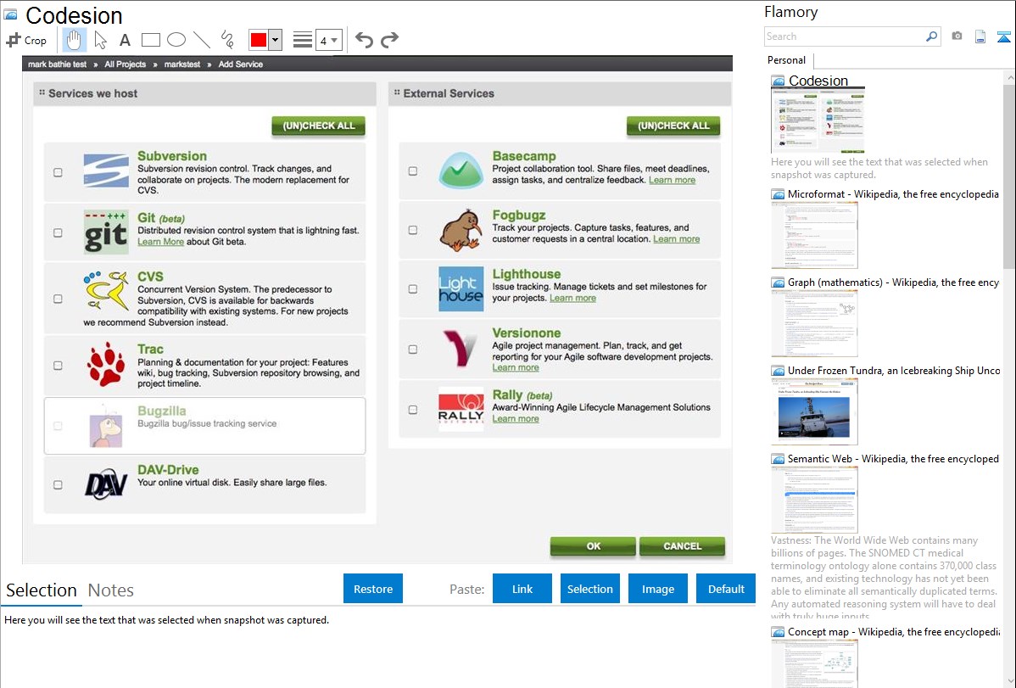Click the green OK button
The width and height of the screenshot is (1016, 688).
tap(593, 546)
